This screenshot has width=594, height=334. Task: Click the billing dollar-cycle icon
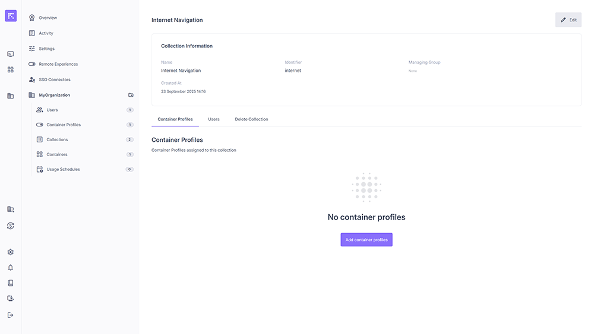[x=10, y=226]
